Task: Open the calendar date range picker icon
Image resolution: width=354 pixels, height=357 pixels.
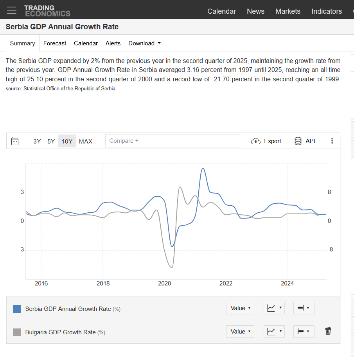Action: pyautogui.click(x=15, y=141)
